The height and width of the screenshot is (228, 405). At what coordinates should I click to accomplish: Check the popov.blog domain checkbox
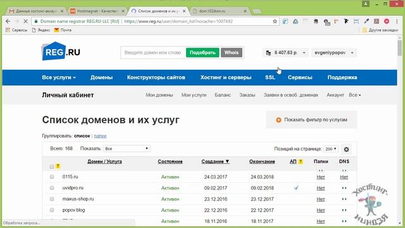[x=52, y=210]
